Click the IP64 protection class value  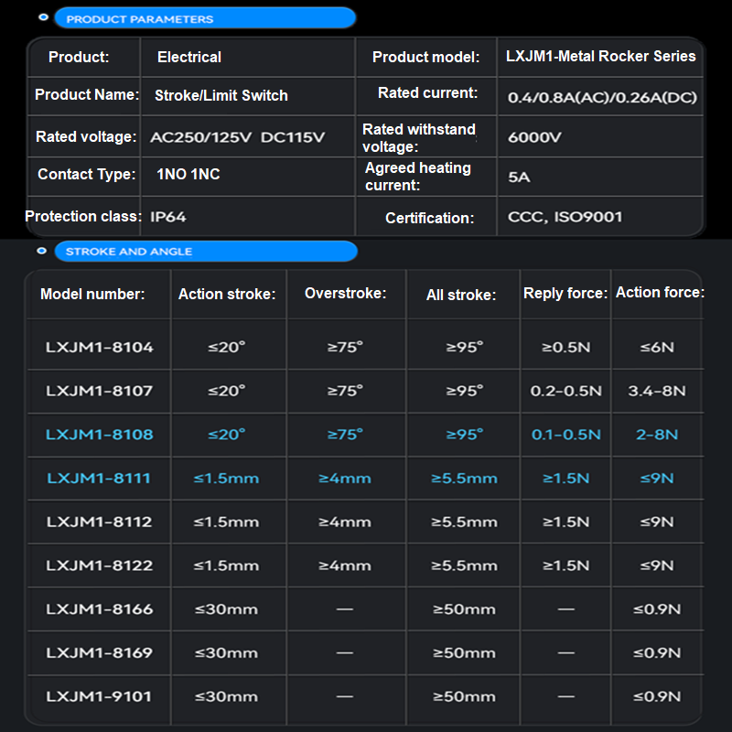168,217
